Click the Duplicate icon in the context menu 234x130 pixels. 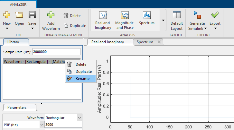click(69, 71)
